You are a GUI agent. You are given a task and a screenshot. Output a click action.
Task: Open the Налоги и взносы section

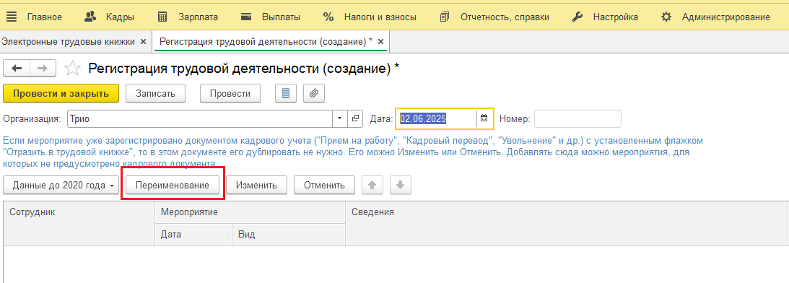(x=380, y=17)
